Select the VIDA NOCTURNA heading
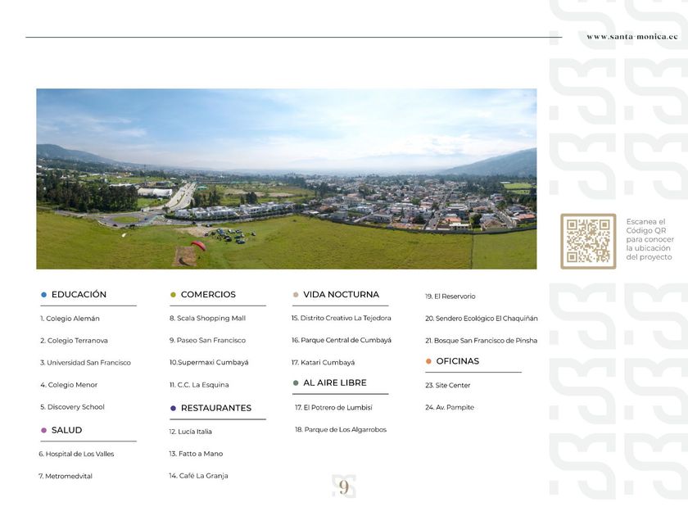The width and height of the screenshot is (688, 516). pyautogui.click(x=341, y=294)
